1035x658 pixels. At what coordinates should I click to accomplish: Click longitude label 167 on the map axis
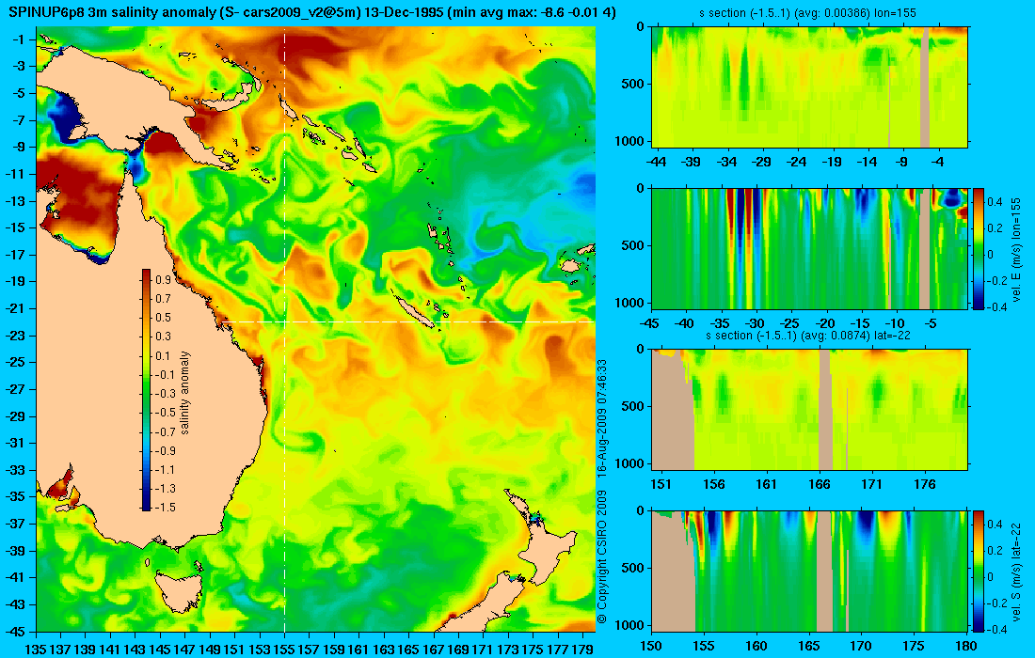pyautogui.click(x=433, y=649)
